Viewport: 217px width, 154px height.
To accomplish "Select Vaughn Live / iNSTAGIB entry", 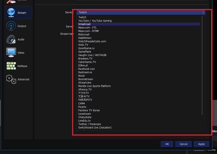I will tap(139, 55).
